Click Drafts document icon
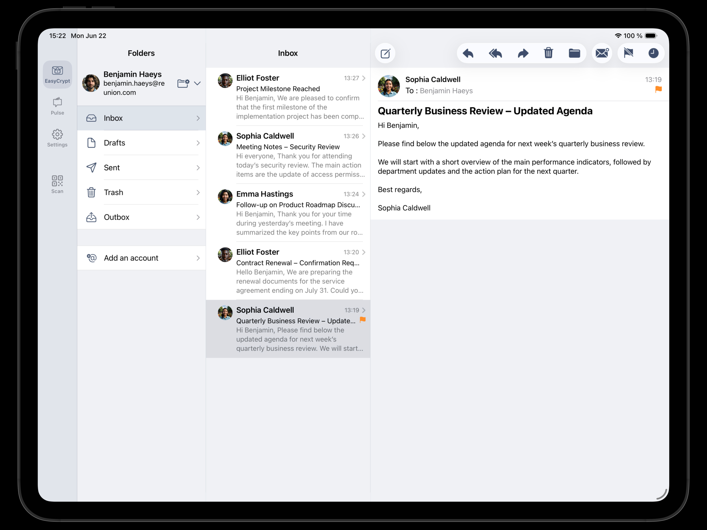Image resolution: width=707 pixels, height=530 pixels. [91, 143]
